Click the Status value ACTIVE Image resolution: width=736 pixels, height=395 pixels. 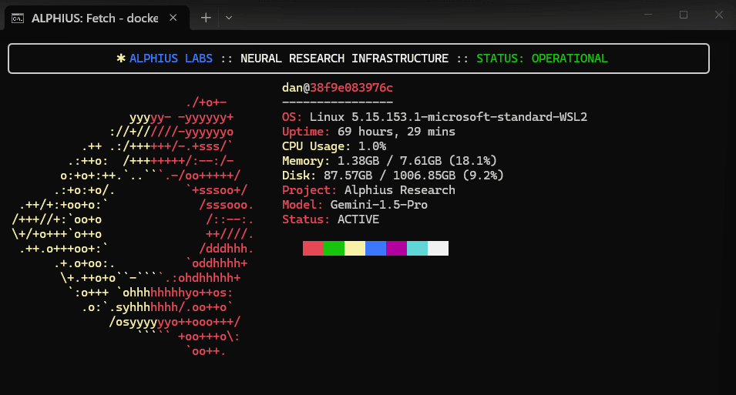point(358,219)
